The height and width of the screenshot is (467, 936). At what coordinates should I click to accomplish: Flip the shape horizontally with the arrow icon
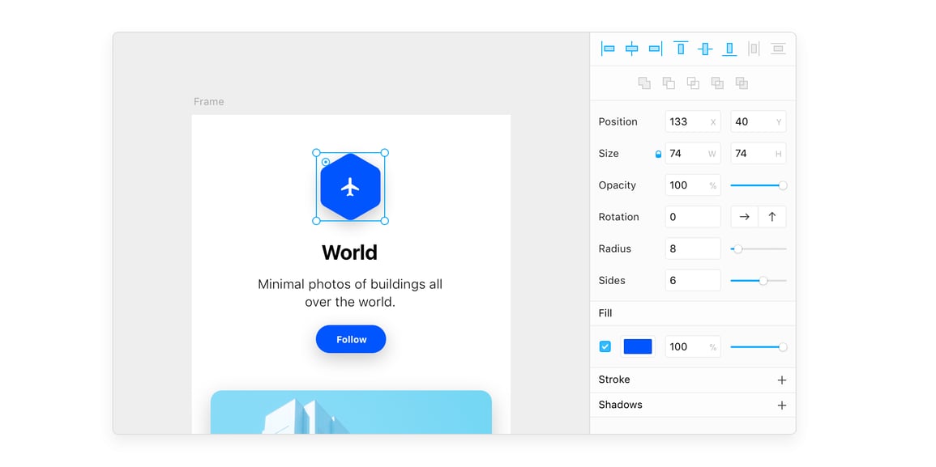coord(745,216)
